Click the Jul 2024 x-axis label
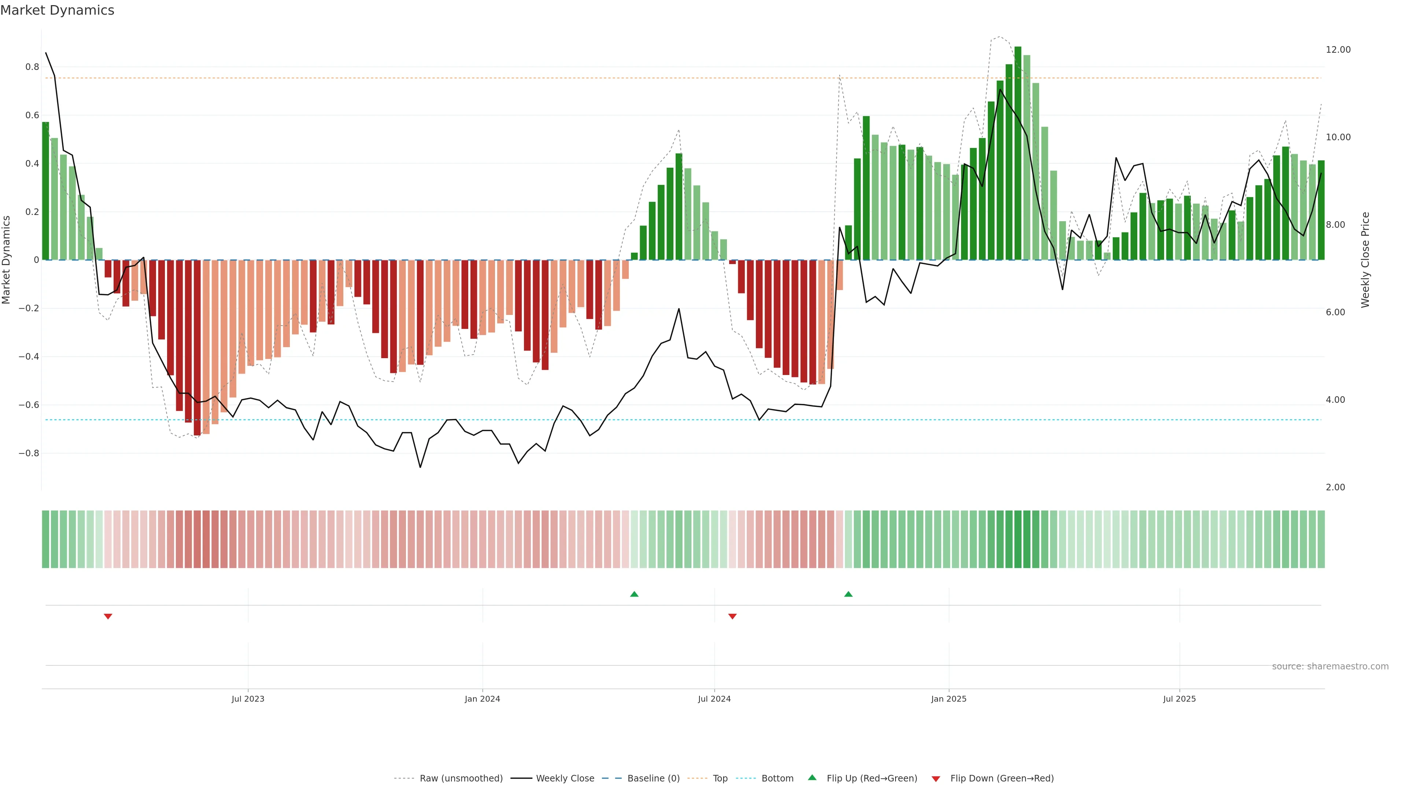The image size is (1407, 791). (714, 699)
